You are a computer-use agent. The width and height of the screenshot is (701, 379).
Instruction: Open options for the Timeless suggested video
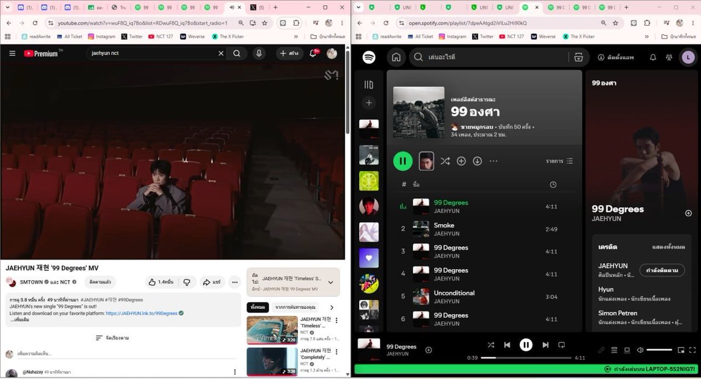[x=336, y=321]
